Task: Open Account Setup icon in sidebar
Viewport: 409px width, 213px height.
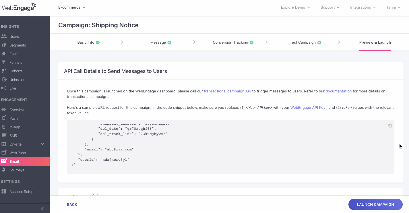Action: (x=4, y=191)
